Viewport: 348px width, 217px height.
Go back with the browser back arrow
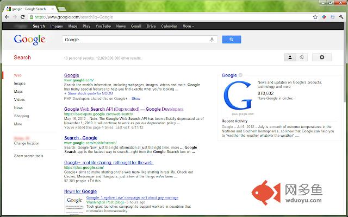7,17
